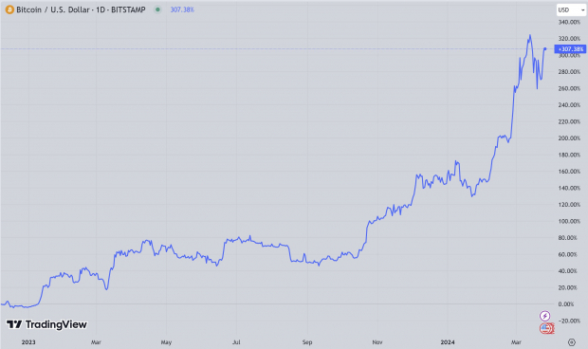Viewport: 588px width, 349px height.
Task: Click the 307.38% value in the legend
Action: point(182,9)
